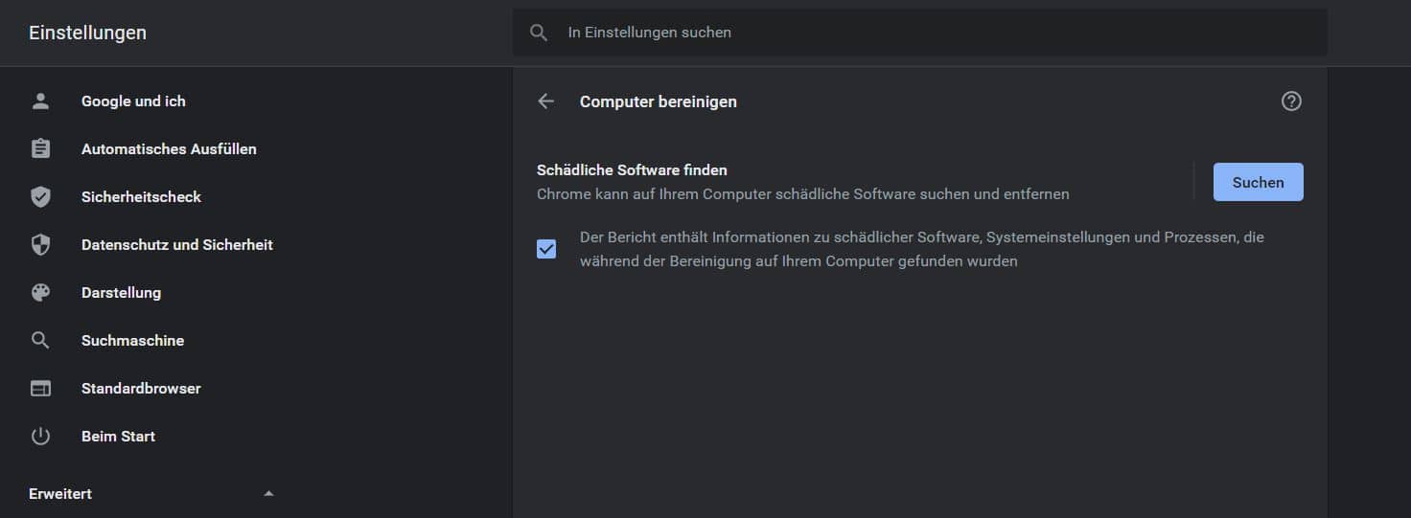The image size is (1411, 518).
Task: Click the power icon for Beim Start
Action: 40,437
